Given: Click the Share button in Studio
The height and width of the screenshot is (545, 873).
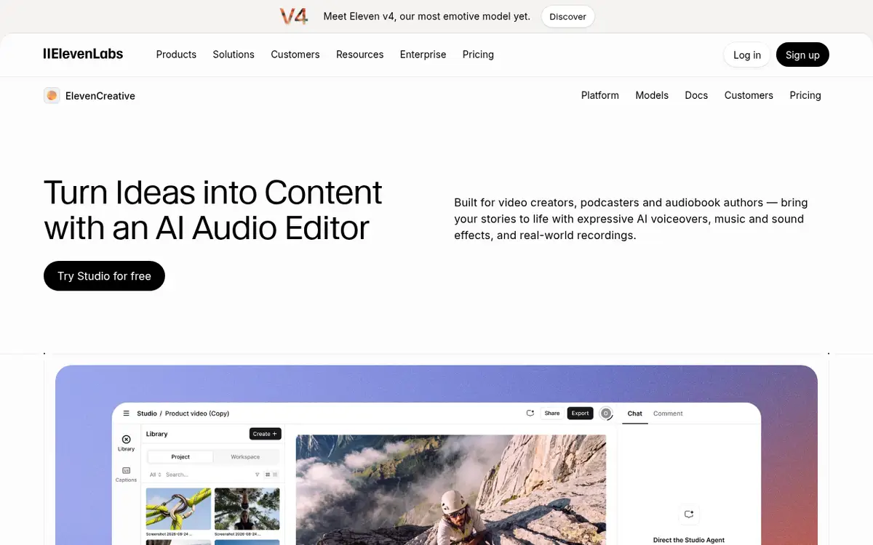Looking at the screenshot, I should (x=552, y=413).
